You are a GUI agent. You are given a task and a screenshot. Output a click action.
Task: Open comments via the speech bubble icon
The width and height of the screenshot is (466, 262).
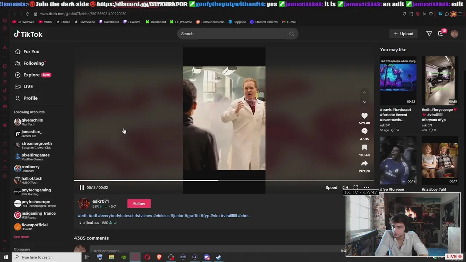pyautogui.click(x=364, y=131)
